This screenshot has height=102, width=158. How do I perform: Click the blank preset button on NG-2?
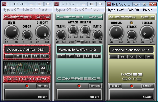tap(114, 57)
